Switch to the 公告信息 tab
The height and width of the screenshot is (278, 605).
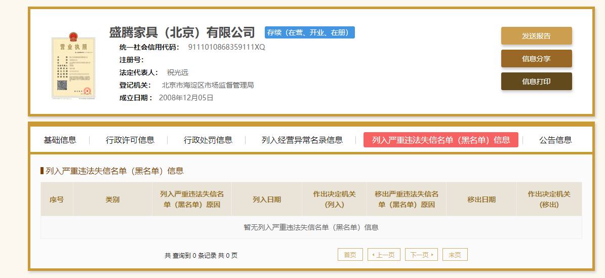555,140
